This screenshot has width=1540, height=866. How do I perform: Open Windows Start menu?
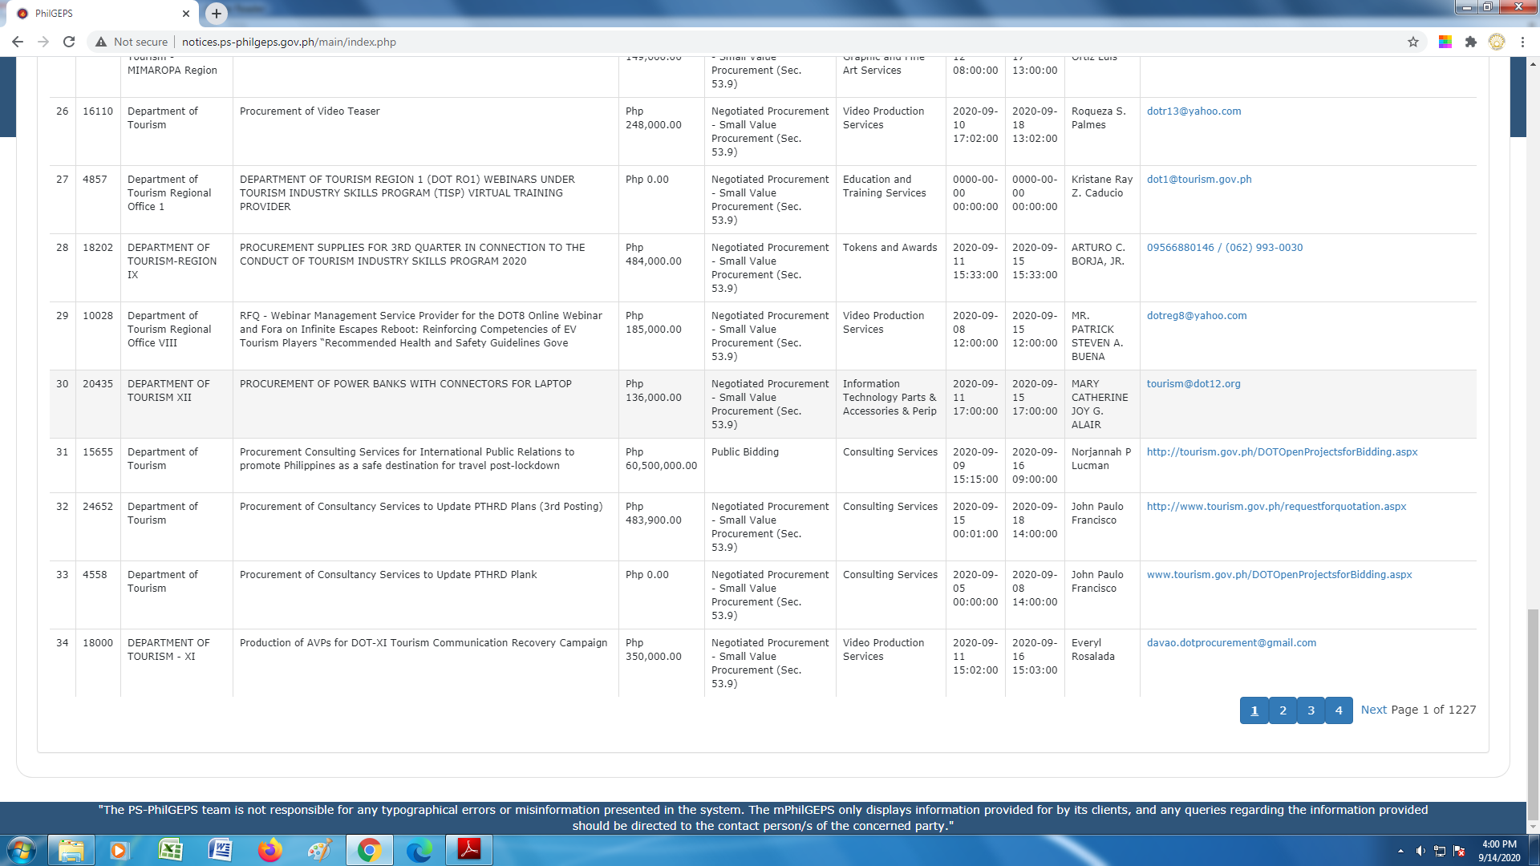click(x=22, y=850)
